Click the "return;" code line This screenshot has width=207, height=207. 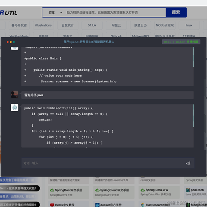click(45, 119)
